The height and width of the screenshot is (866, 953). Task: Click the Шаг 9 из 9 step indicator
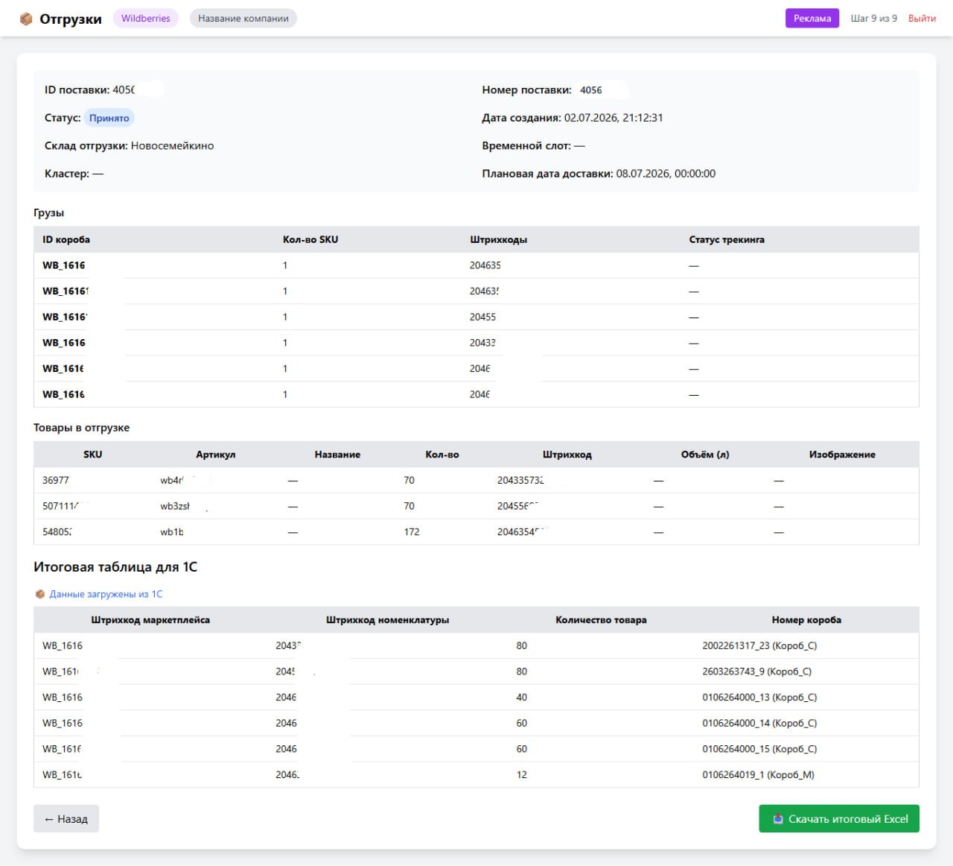[x=874, y=18]
